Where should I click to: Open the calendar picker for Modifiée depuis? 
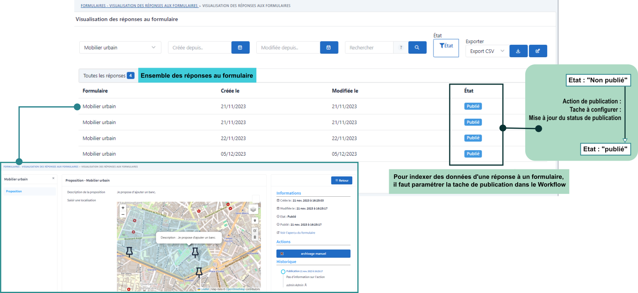coord(329,47)
